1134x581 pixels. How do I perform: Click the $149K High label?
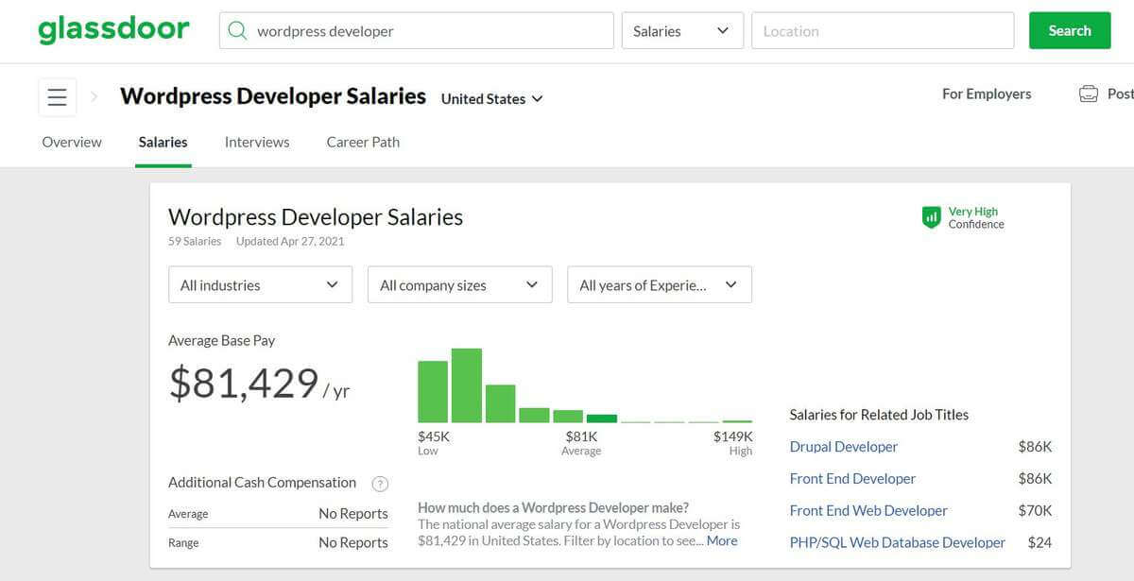(x=733, y=442)
